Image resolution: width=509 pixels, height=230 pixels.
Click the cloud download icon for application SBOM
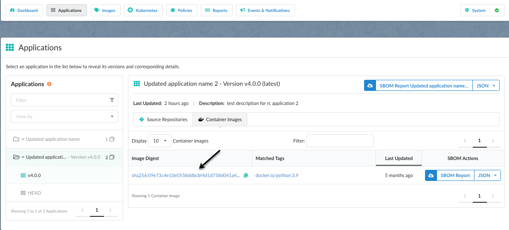click(370, 86)
